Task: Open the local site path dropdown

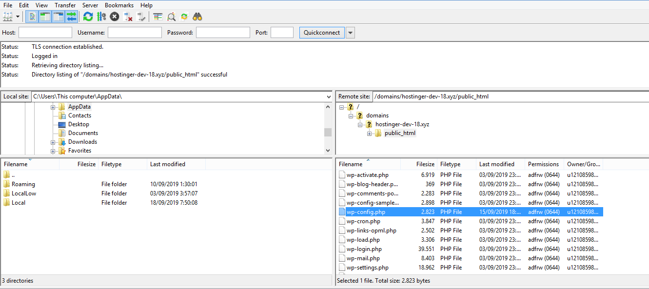Action: coord(328,96)
